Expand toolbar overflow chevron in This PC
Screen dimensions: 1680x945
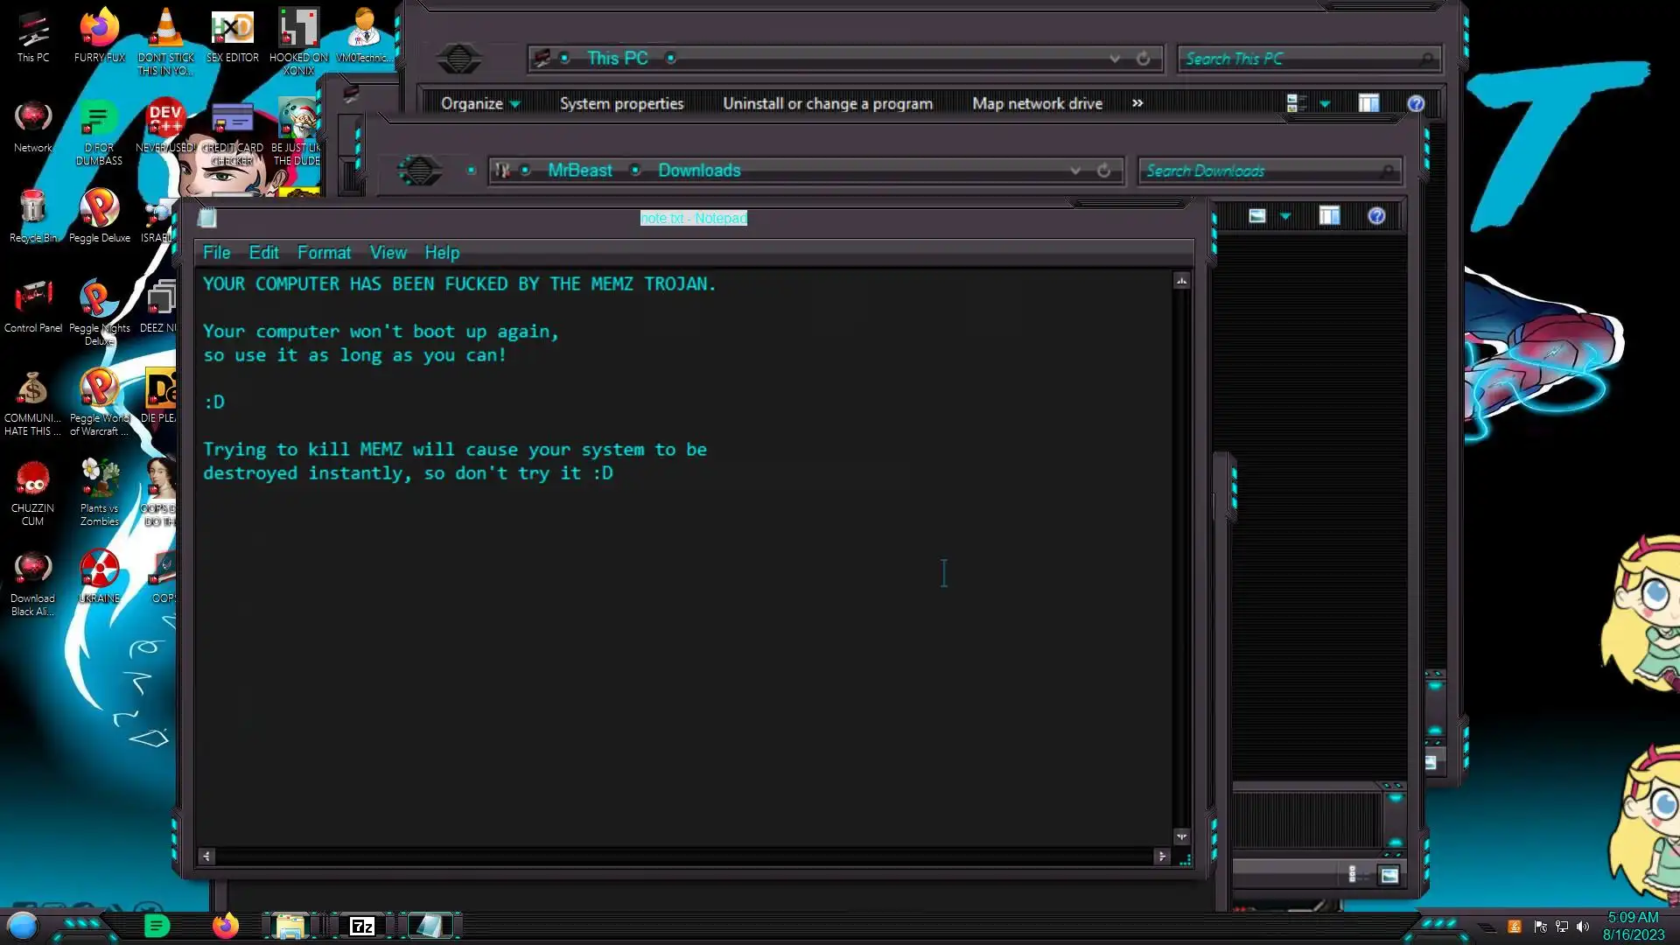(1137, 103)
